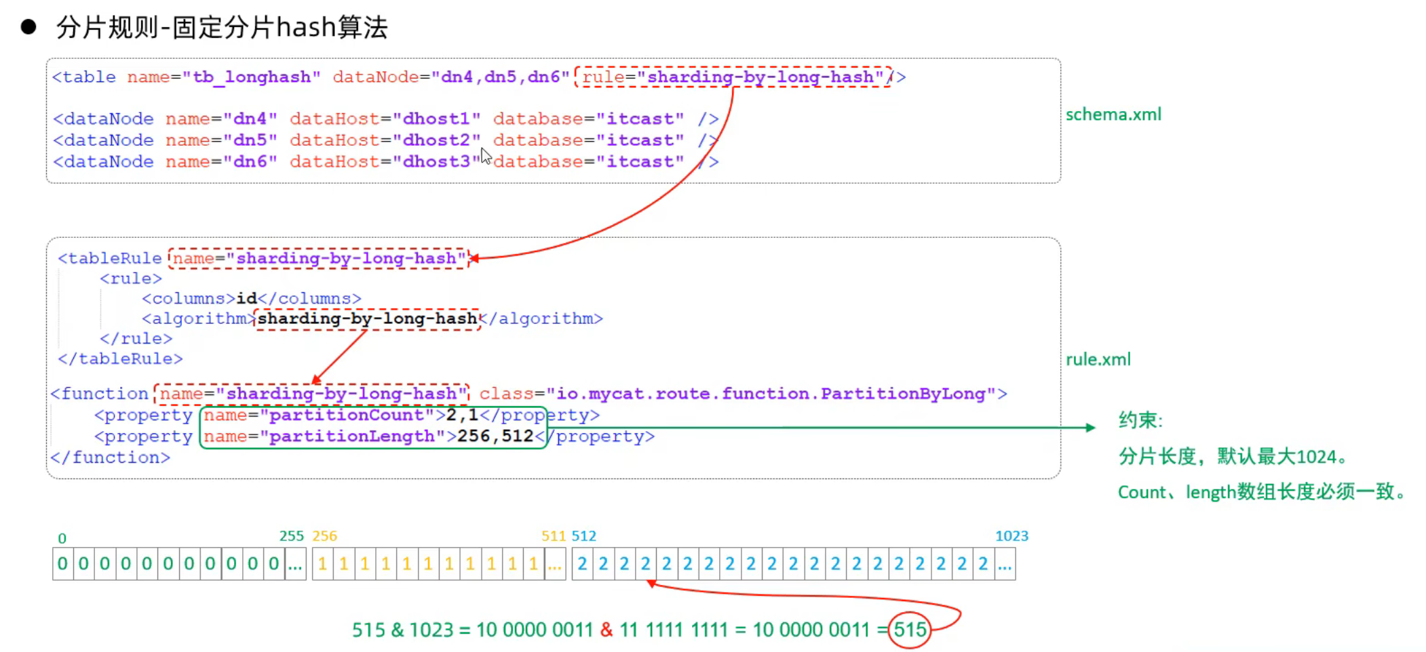Click the columns element containing id

251,299
